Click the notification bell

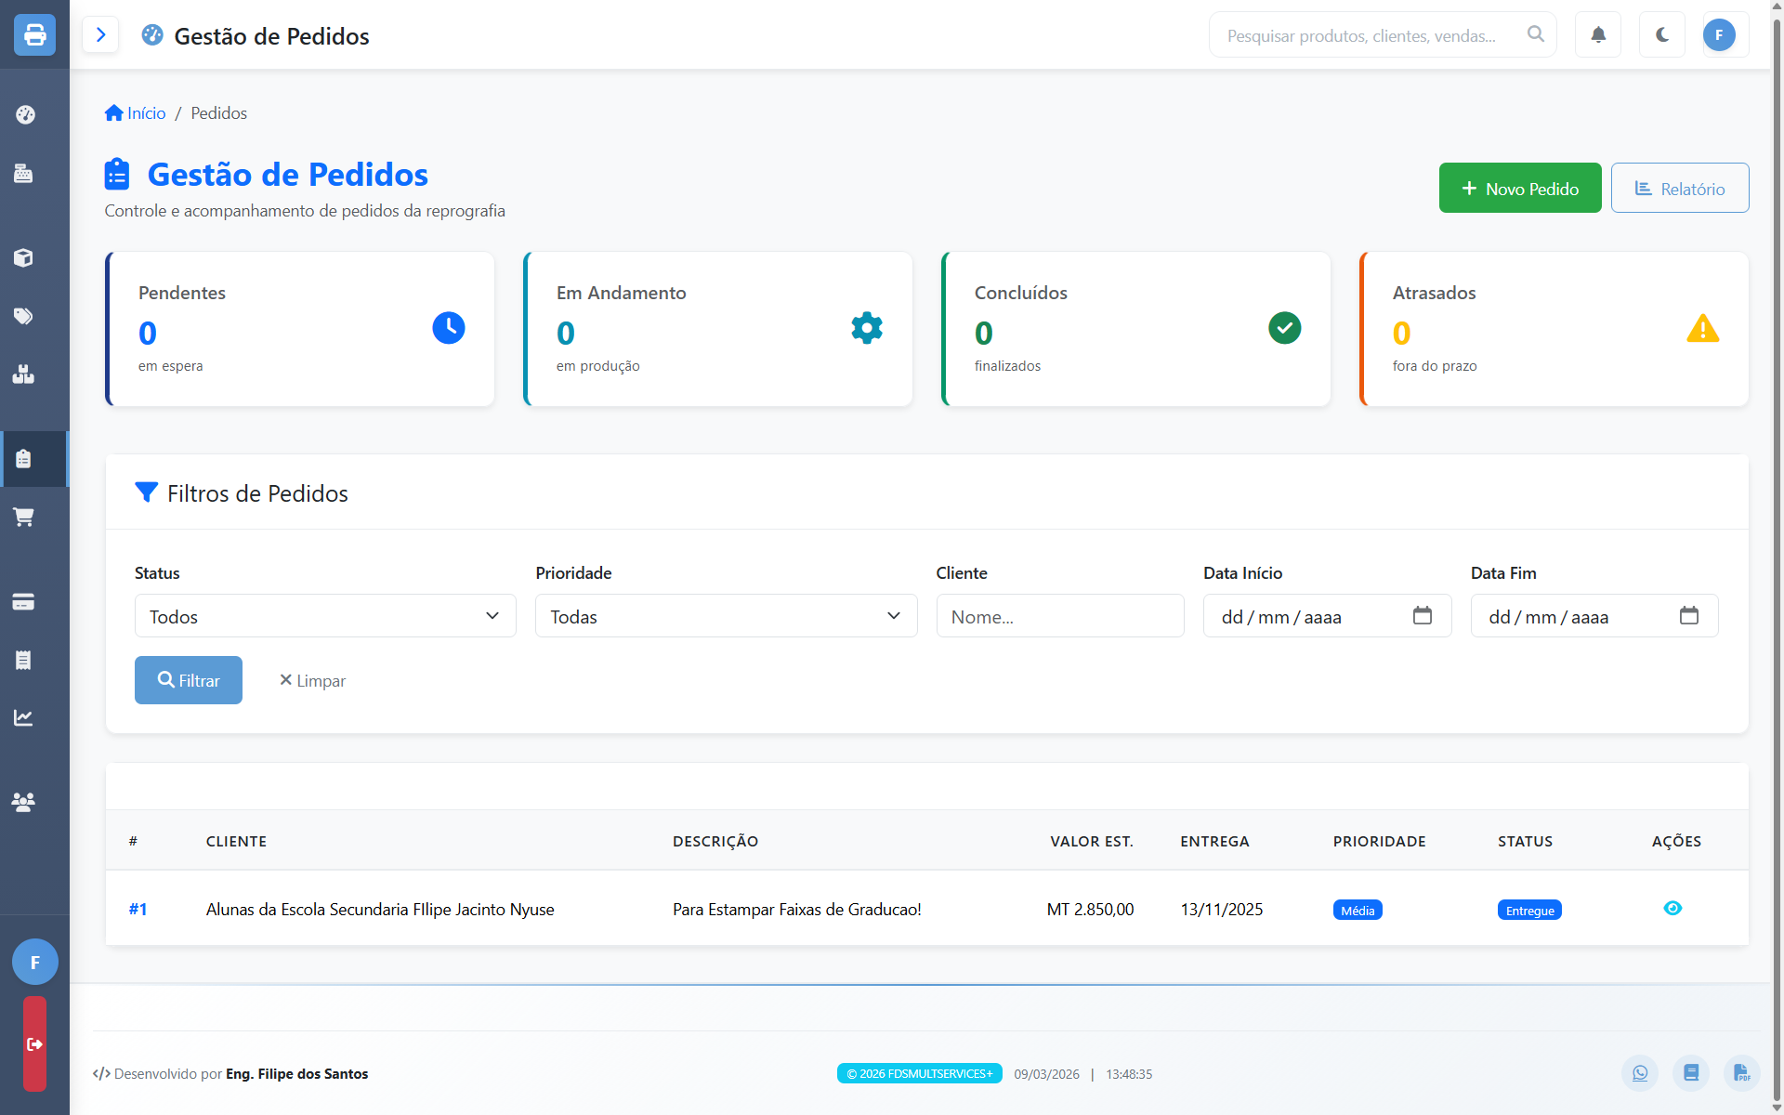tap(1597, 34)
